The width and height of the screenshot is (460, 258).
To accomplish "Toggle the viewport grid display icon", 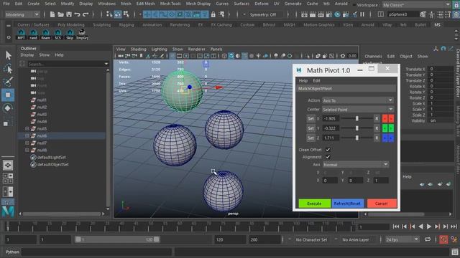I will click(x=172, y=56).
